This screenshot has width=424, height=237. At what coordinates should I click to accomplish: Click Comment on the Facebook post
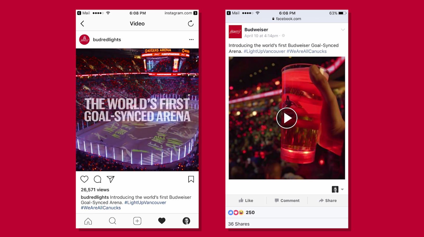pos(287,201)
